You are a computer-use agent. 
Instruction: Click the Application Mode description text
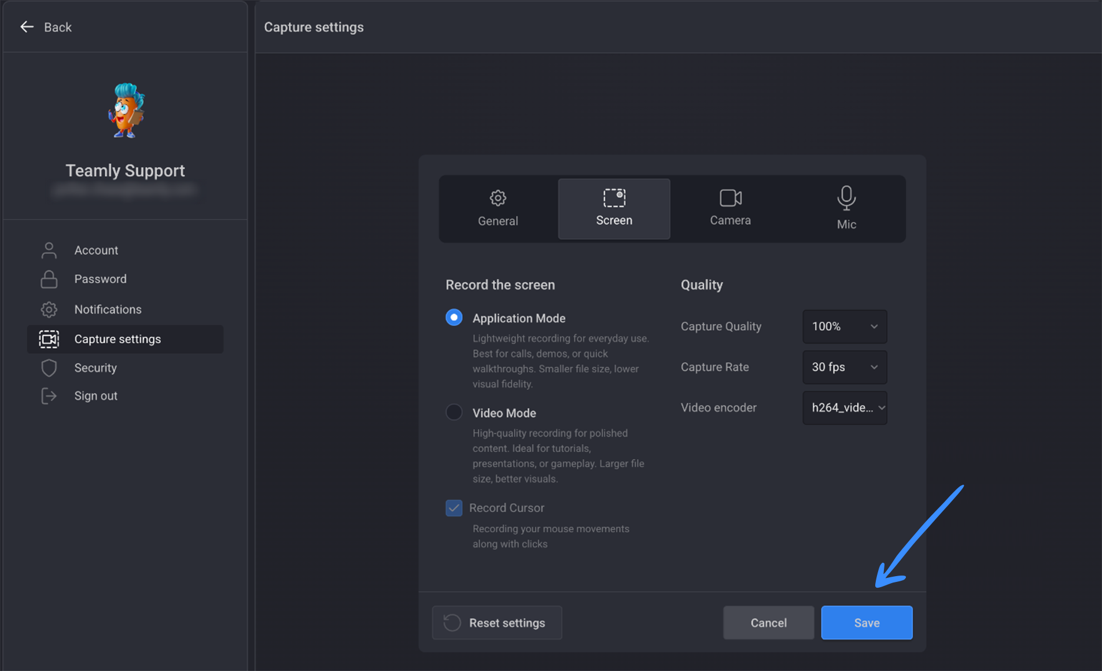(561, 361)
